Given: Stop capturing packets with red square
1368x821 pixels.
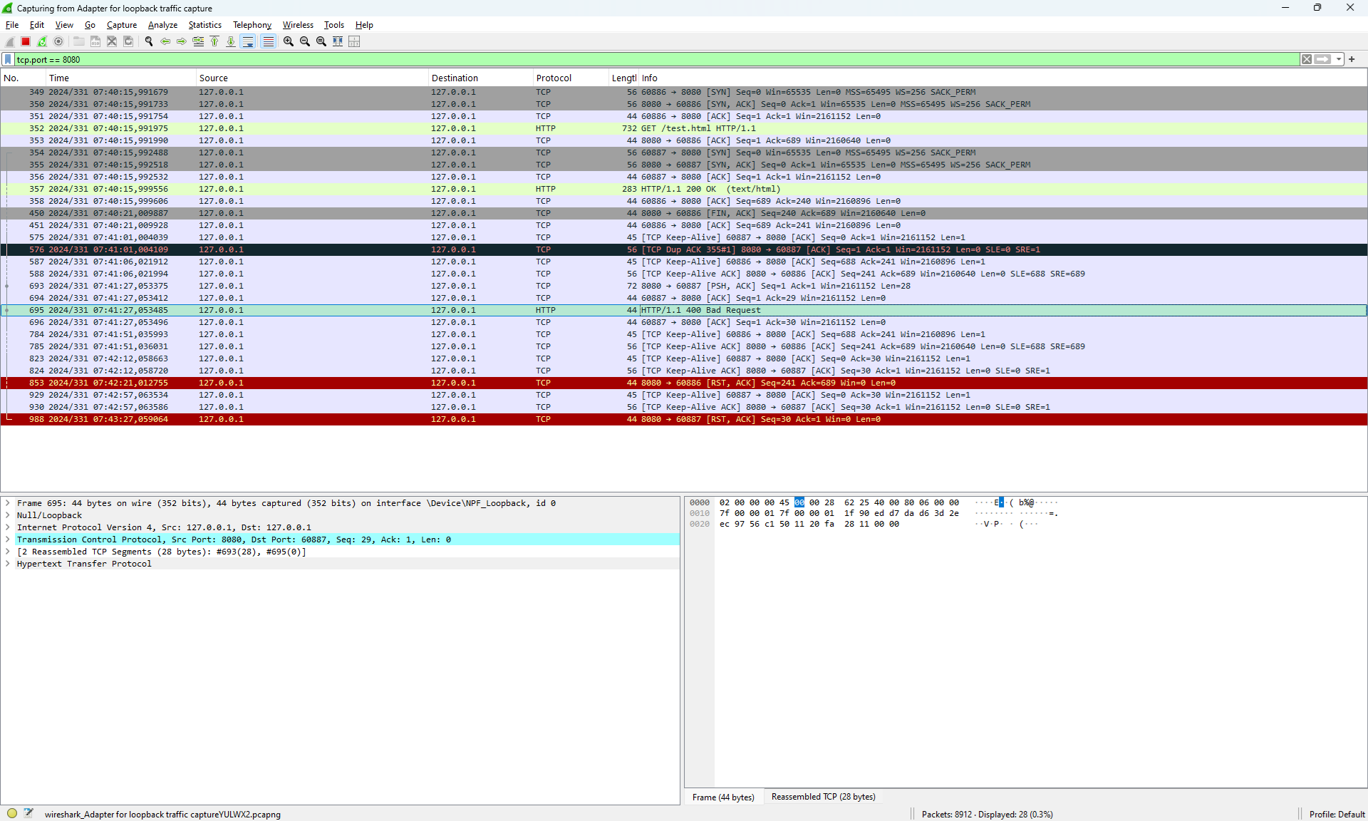Looking at the screenshot, I should click(26, 41).
